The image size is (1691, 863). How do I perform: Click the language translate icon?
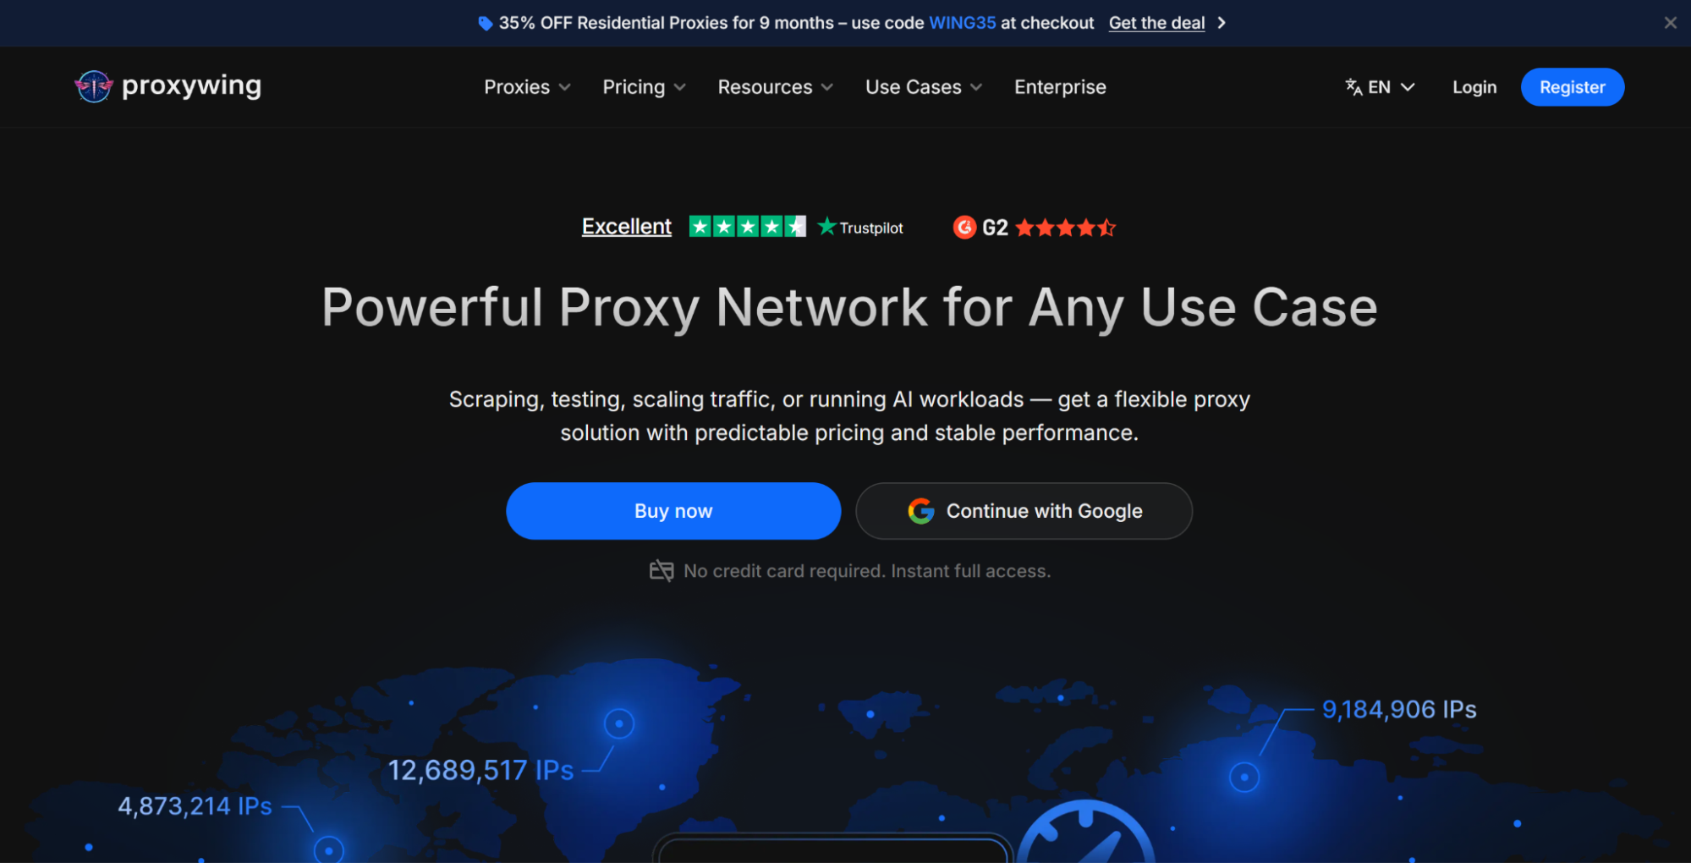click(x=1353, y=87)
